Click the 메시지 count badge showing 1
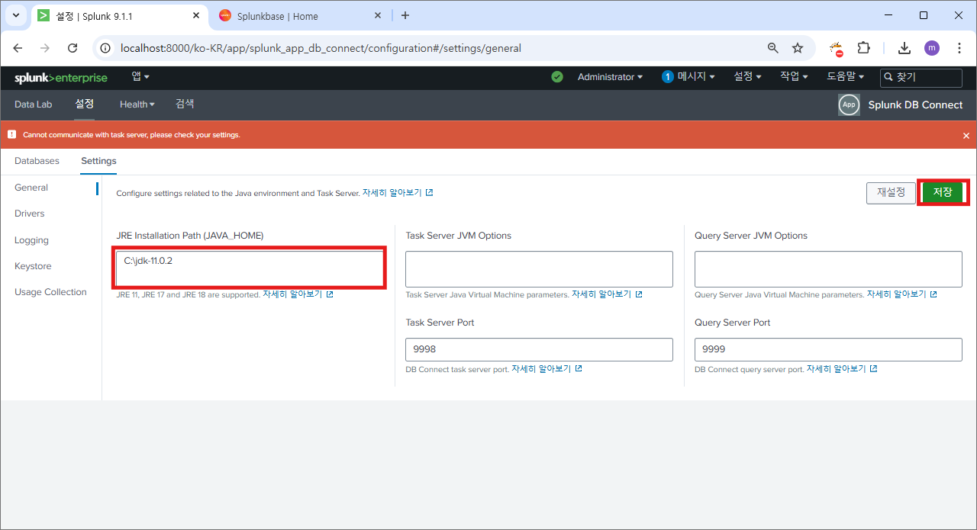The width and height of the screenshot is (977, 530). pyautogui.click(x=668, y=77)
